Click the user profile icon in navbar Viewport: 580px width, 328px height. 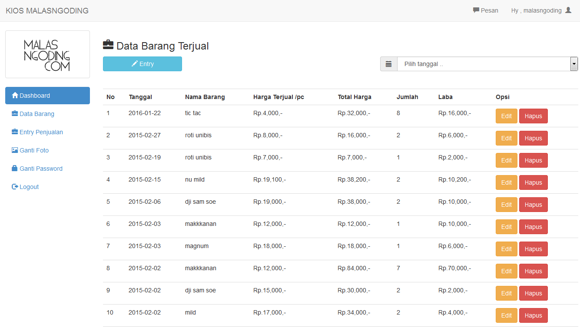click(568, 10)
